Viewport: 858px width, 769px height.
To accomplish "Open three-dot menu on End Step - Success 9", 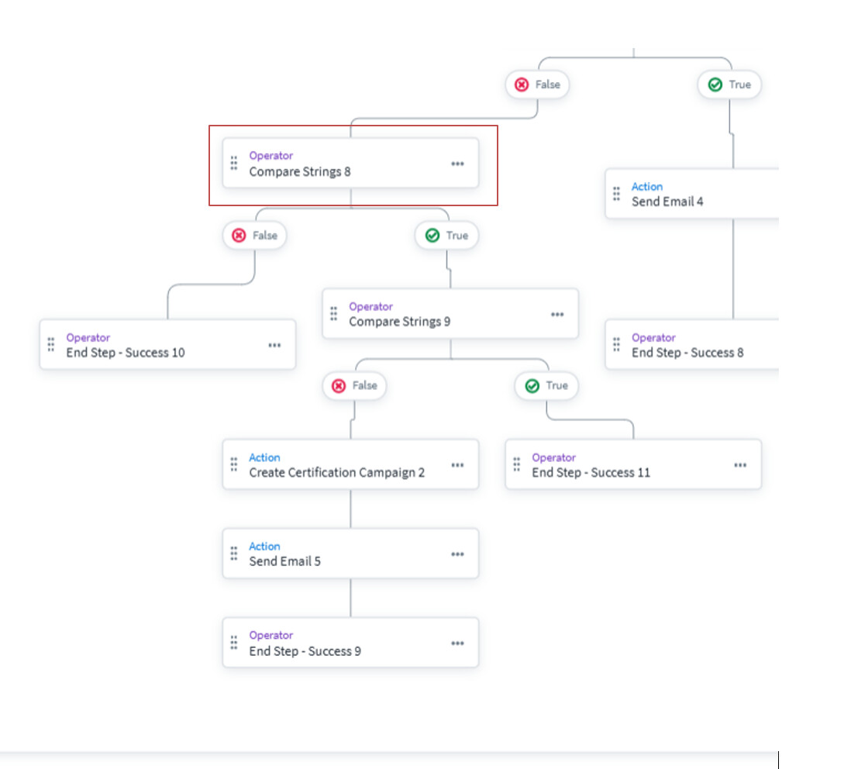I will [x=457, y=643].
